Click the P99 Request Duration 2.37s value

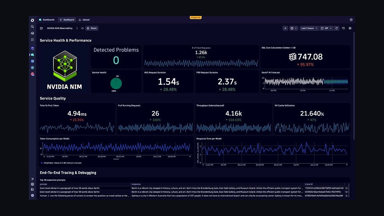pos(227,82)
